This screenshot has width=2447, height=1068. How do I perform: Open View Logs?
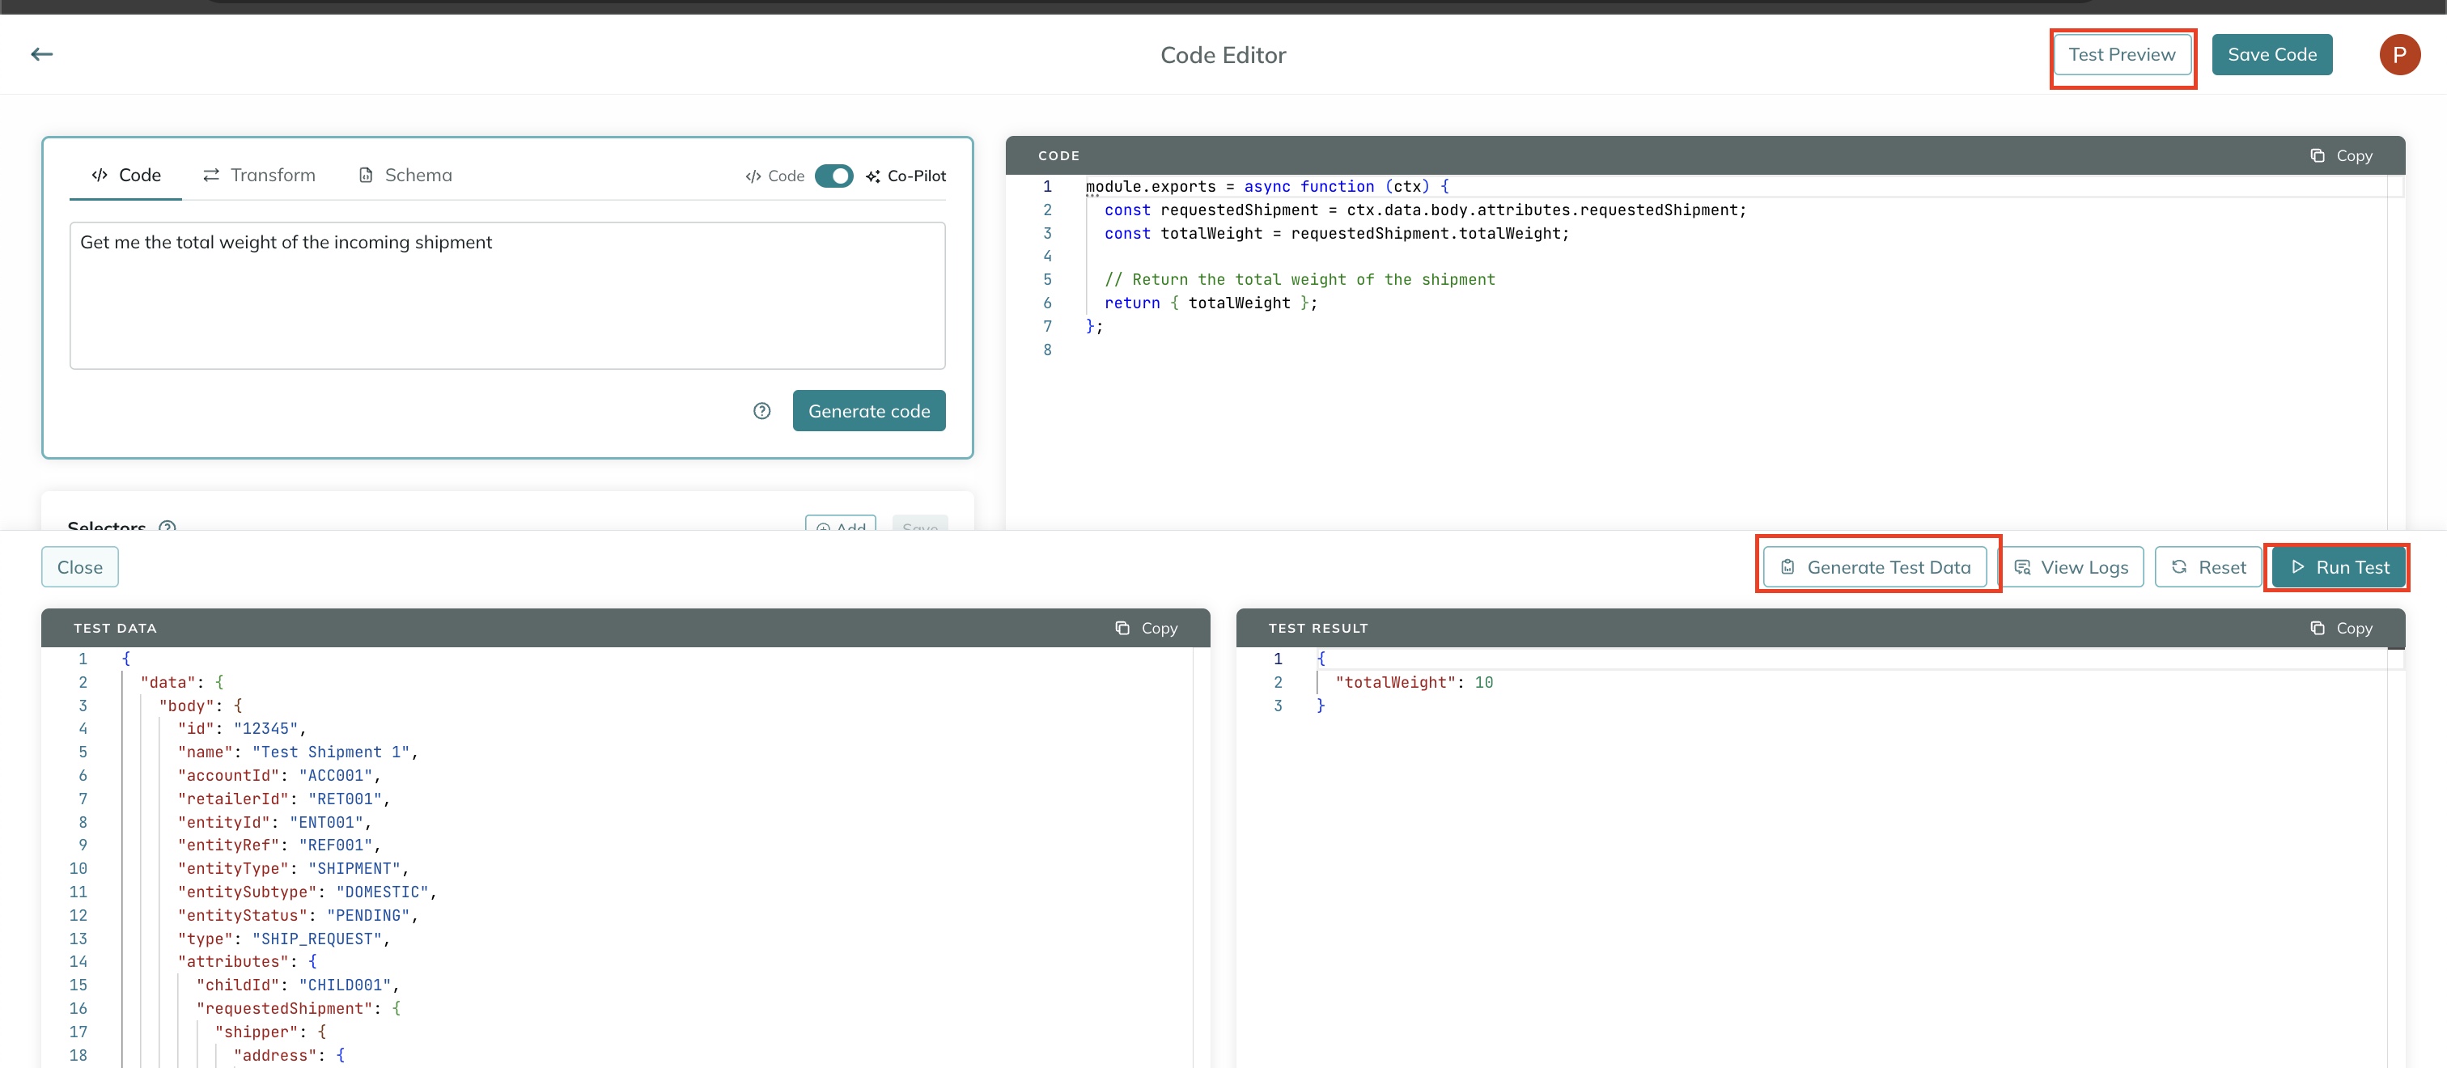click(x=2072, y=567)
